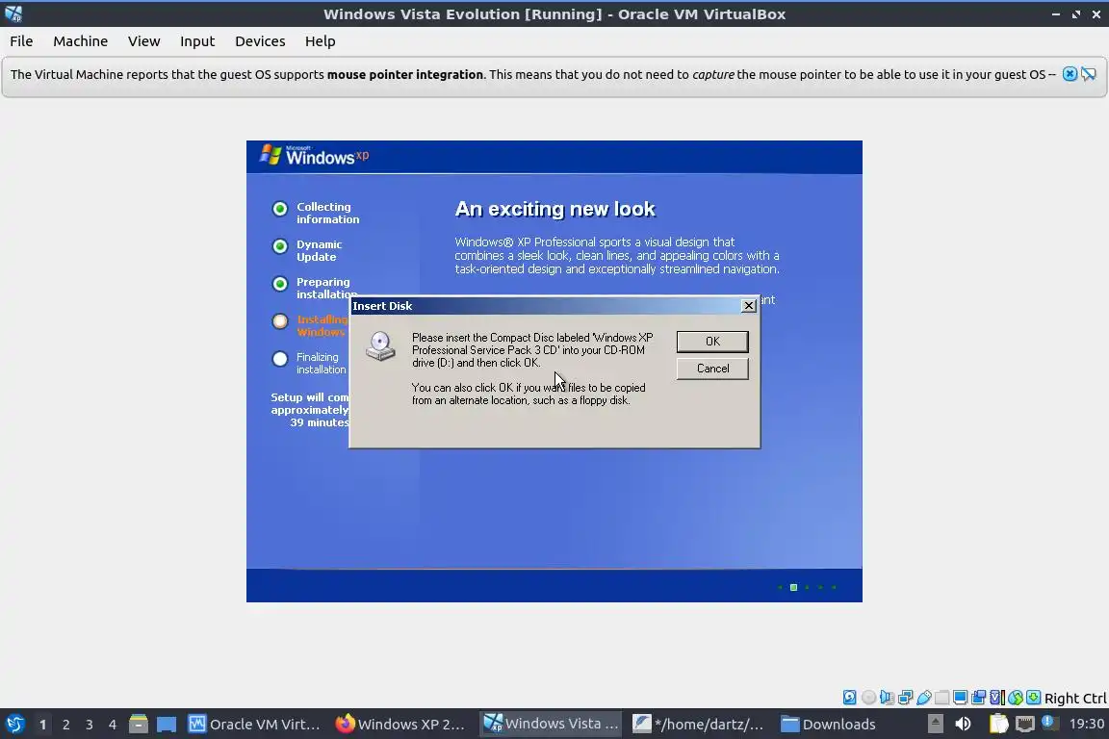Click the CD drive icon in dialog
1109x739 pixels.
pos(380,346)
